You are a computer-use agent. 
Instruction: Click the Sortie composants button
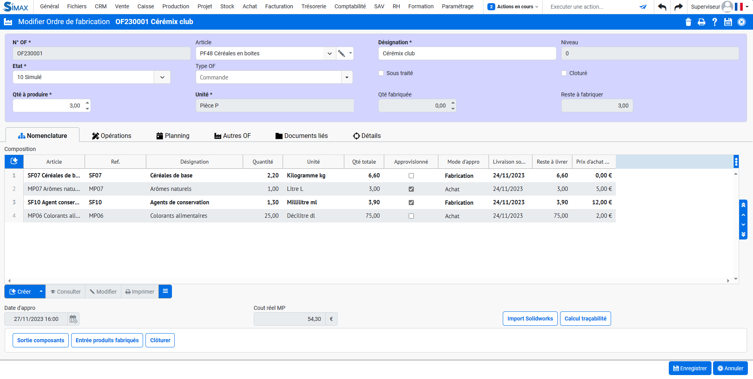pos(41,340)
